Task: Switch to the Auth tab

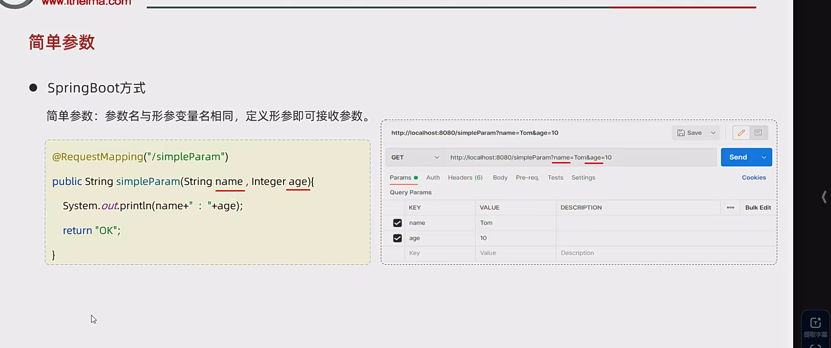Action: click(433, 178)
